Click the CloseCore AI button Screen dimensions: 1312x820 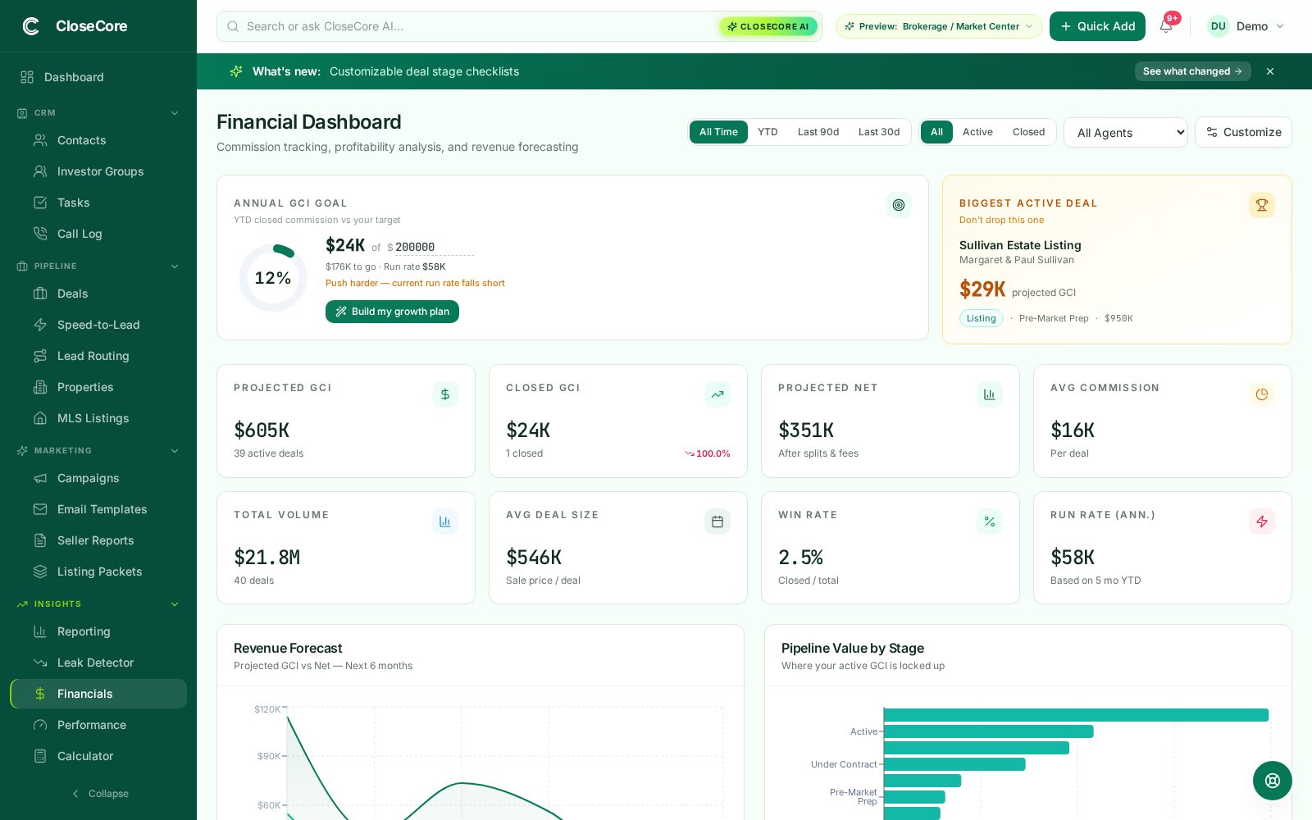coord(768,26)
